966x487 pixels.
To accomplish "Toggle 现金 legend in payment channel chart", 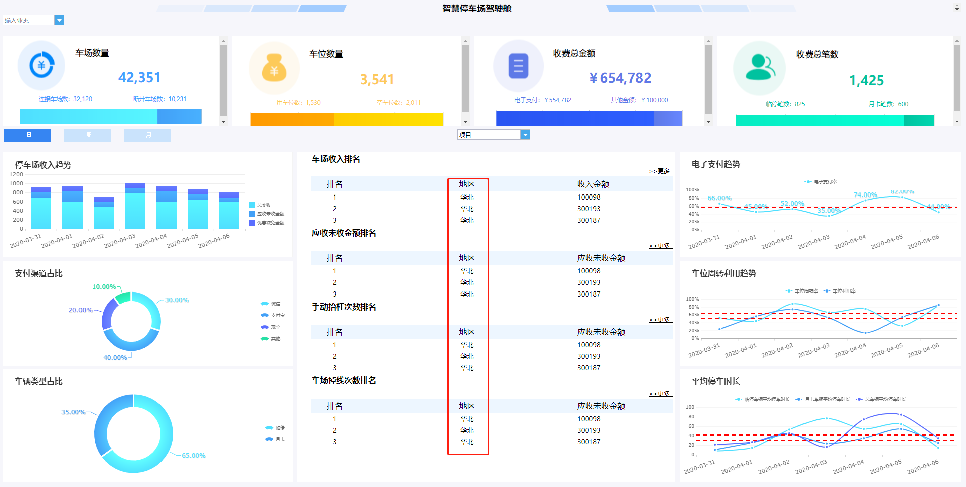I will [271, 327].
